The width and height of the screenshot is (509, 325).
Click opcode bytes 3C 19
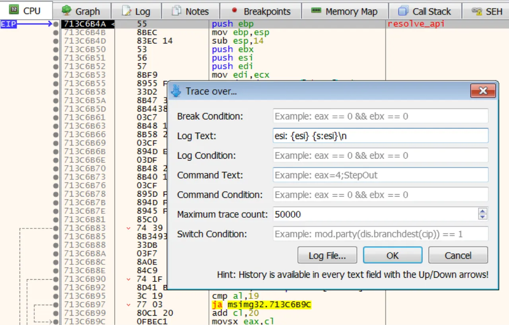[150, 296]
